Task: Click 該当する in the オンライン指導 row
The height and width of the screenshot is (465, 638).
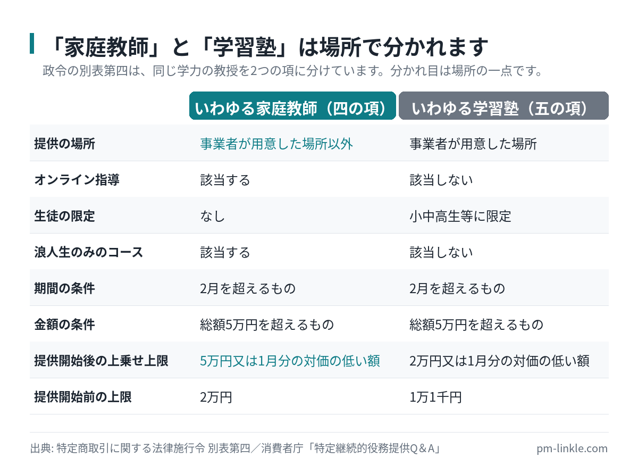Action: tap(225, 179)
